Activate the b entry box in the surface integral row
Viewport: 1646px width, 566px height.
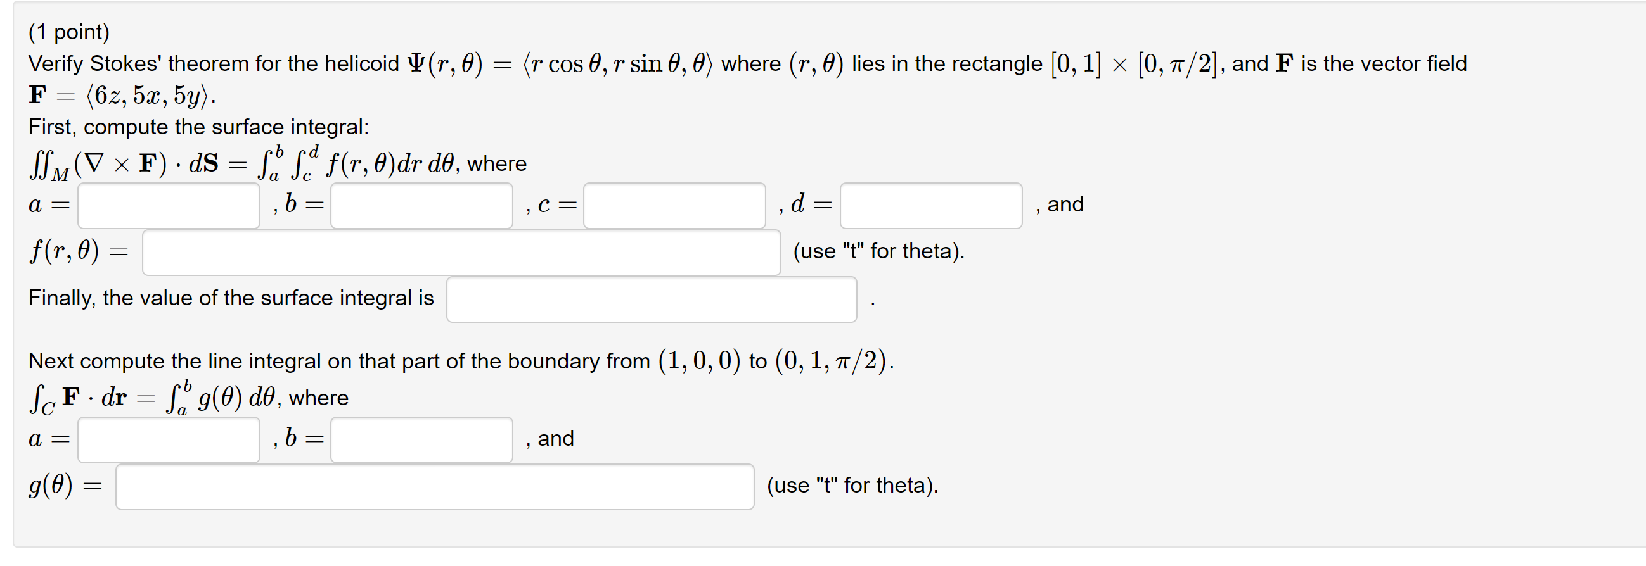coord(421,206)
